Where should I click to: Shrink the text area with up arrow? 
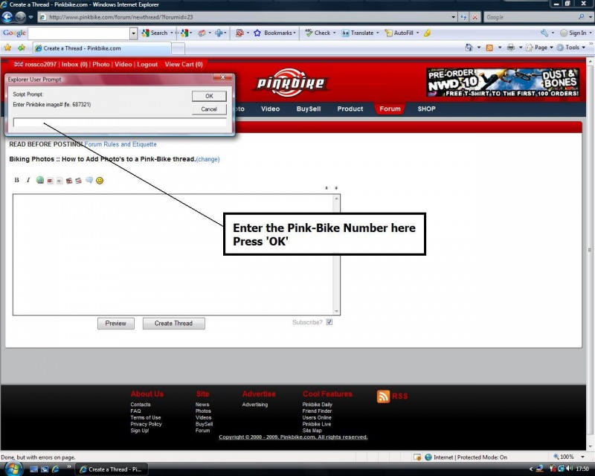327,188
